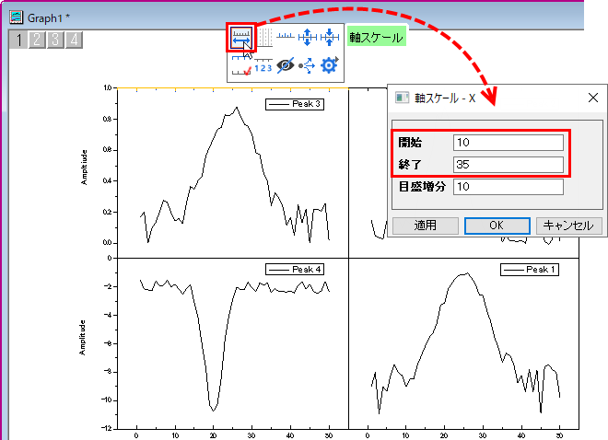Select layer 3 button
The image size is (608, 440).
pos(55,40)
